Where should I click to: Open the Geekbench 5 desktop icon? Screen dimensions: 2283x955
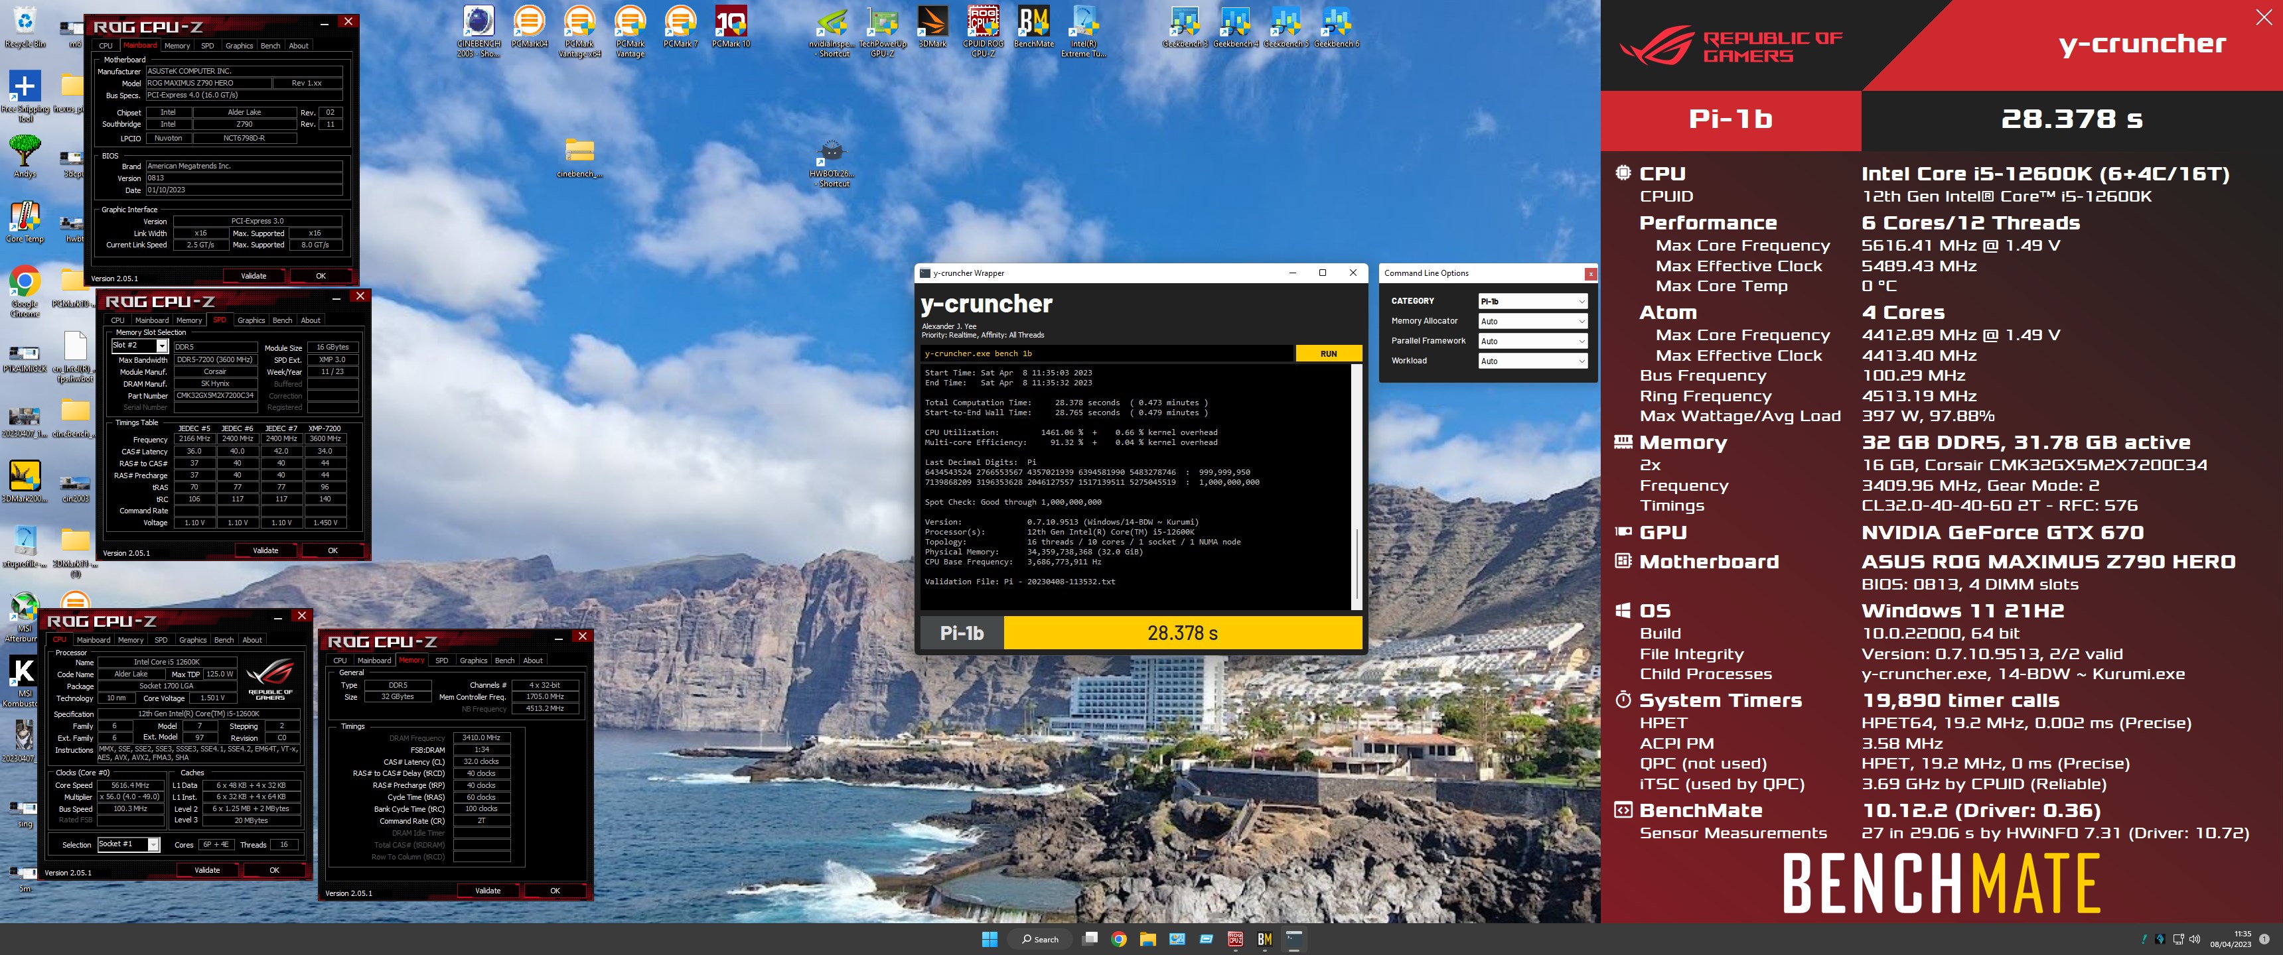point(1286,27)
